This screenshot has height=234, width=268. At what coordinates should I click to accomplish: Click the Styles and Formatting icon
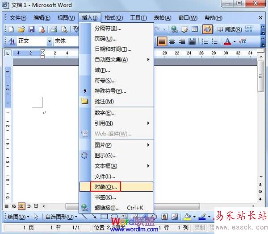[x=11, y=41]
